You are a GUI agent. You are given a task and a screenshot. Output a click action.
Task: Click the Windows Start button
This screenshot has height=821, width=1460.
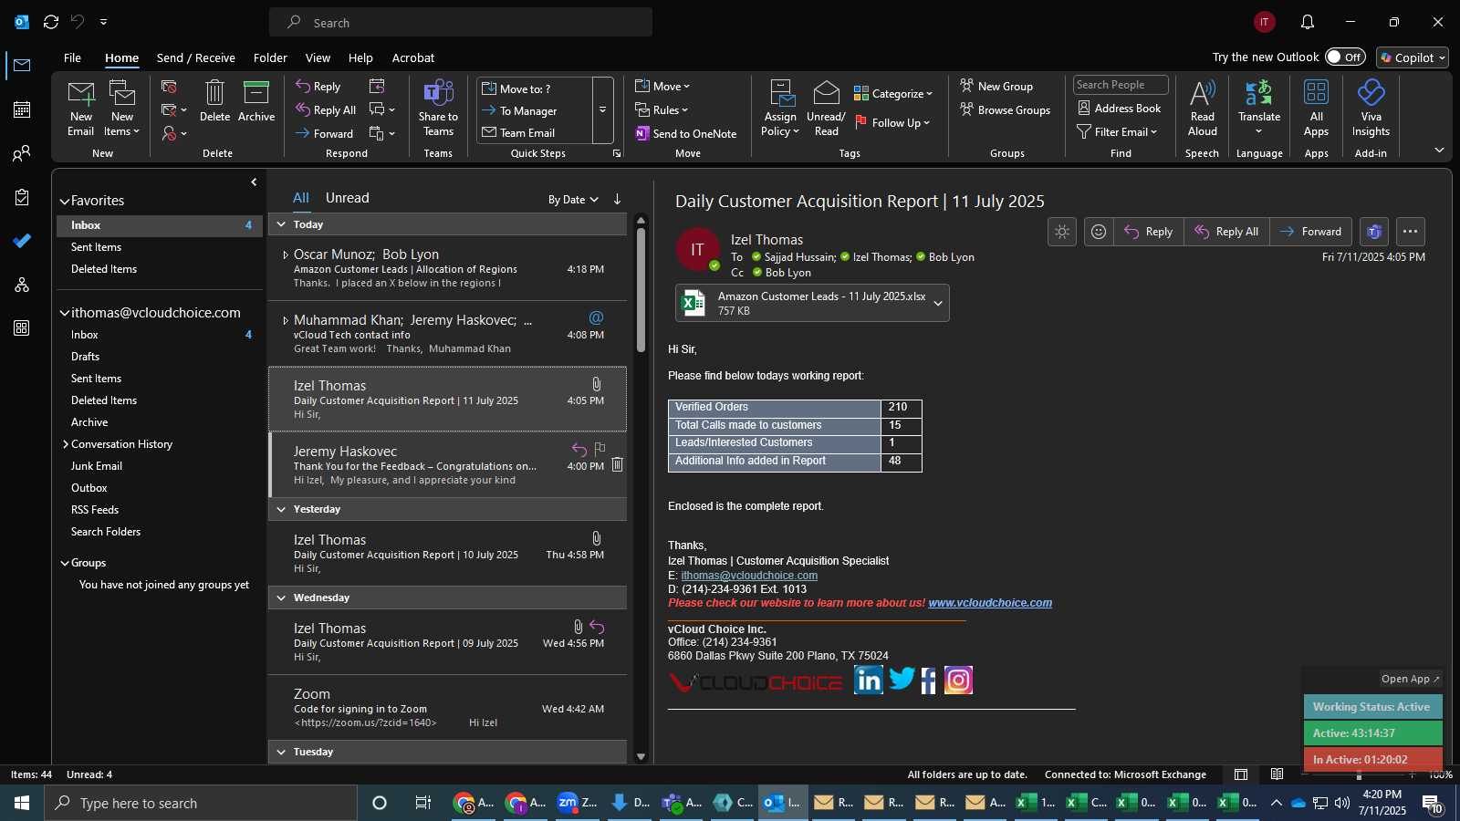(22, 803)
